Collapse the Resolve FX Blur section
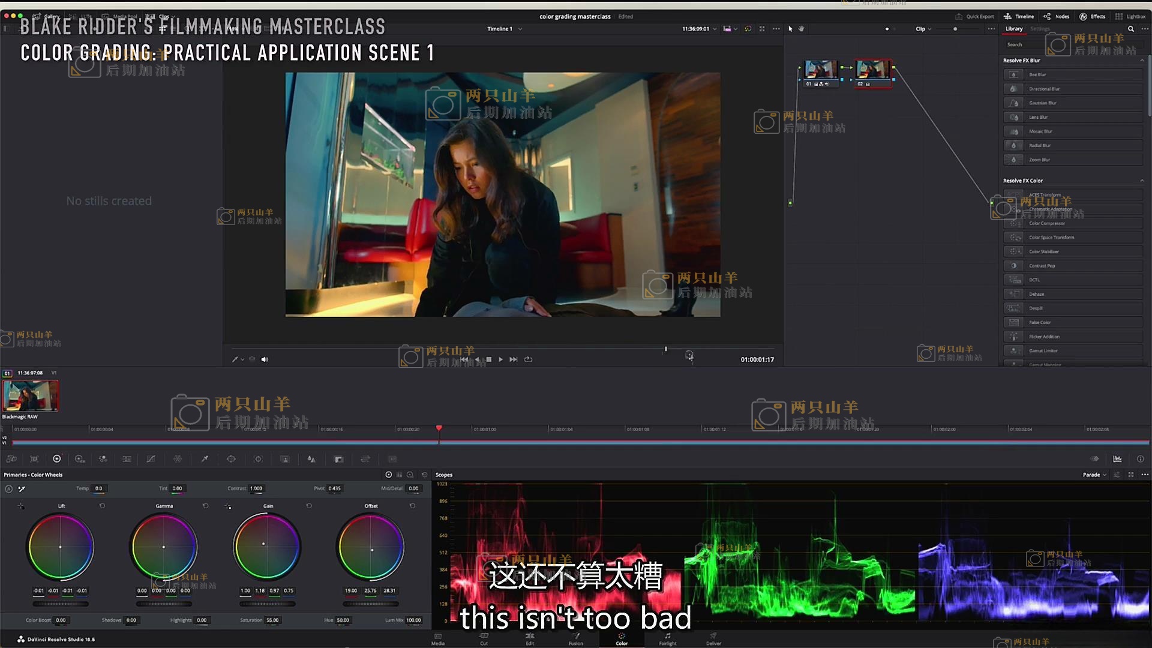1152x648 pixels. click(1142, 61)
